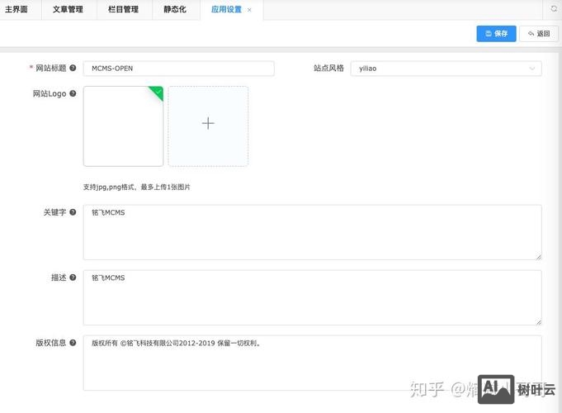Viewport: 562px width, 413px height.
Task: Click help icon next to 网站Logo
Action: [73, 93]
